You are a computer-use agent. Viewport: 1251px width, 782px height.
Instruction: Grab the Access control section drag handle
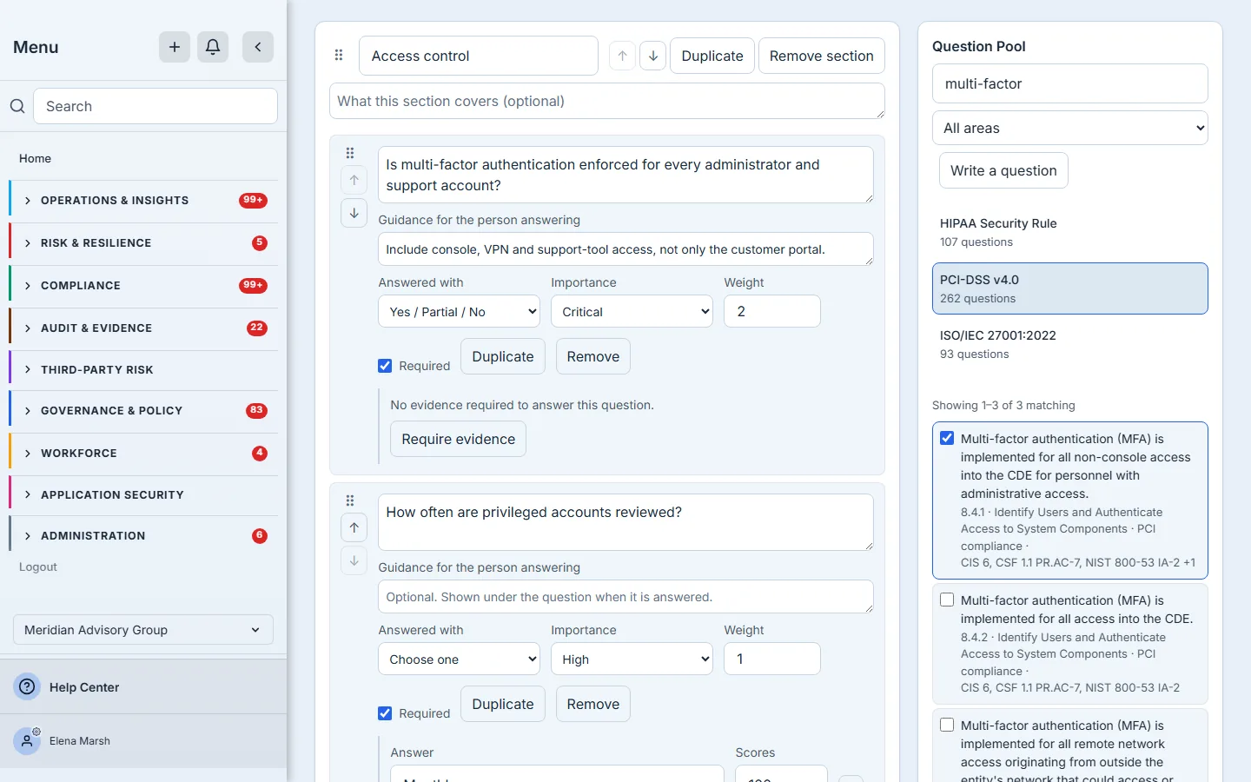point(339,56)
